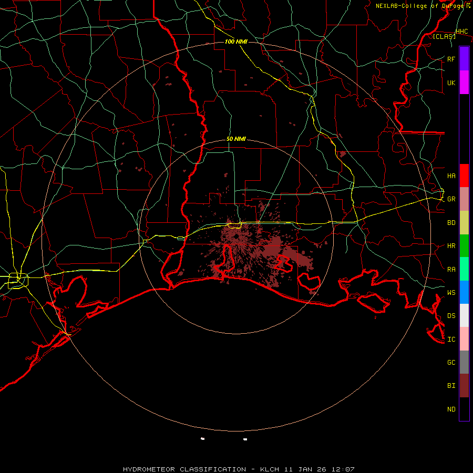This screenshot has height=473, width=473.
Task: Click the red HA legend swatch
Action: point(464,176)
